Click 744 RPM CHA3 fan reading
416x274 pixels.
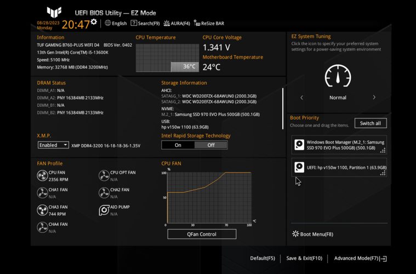point(57,214)
